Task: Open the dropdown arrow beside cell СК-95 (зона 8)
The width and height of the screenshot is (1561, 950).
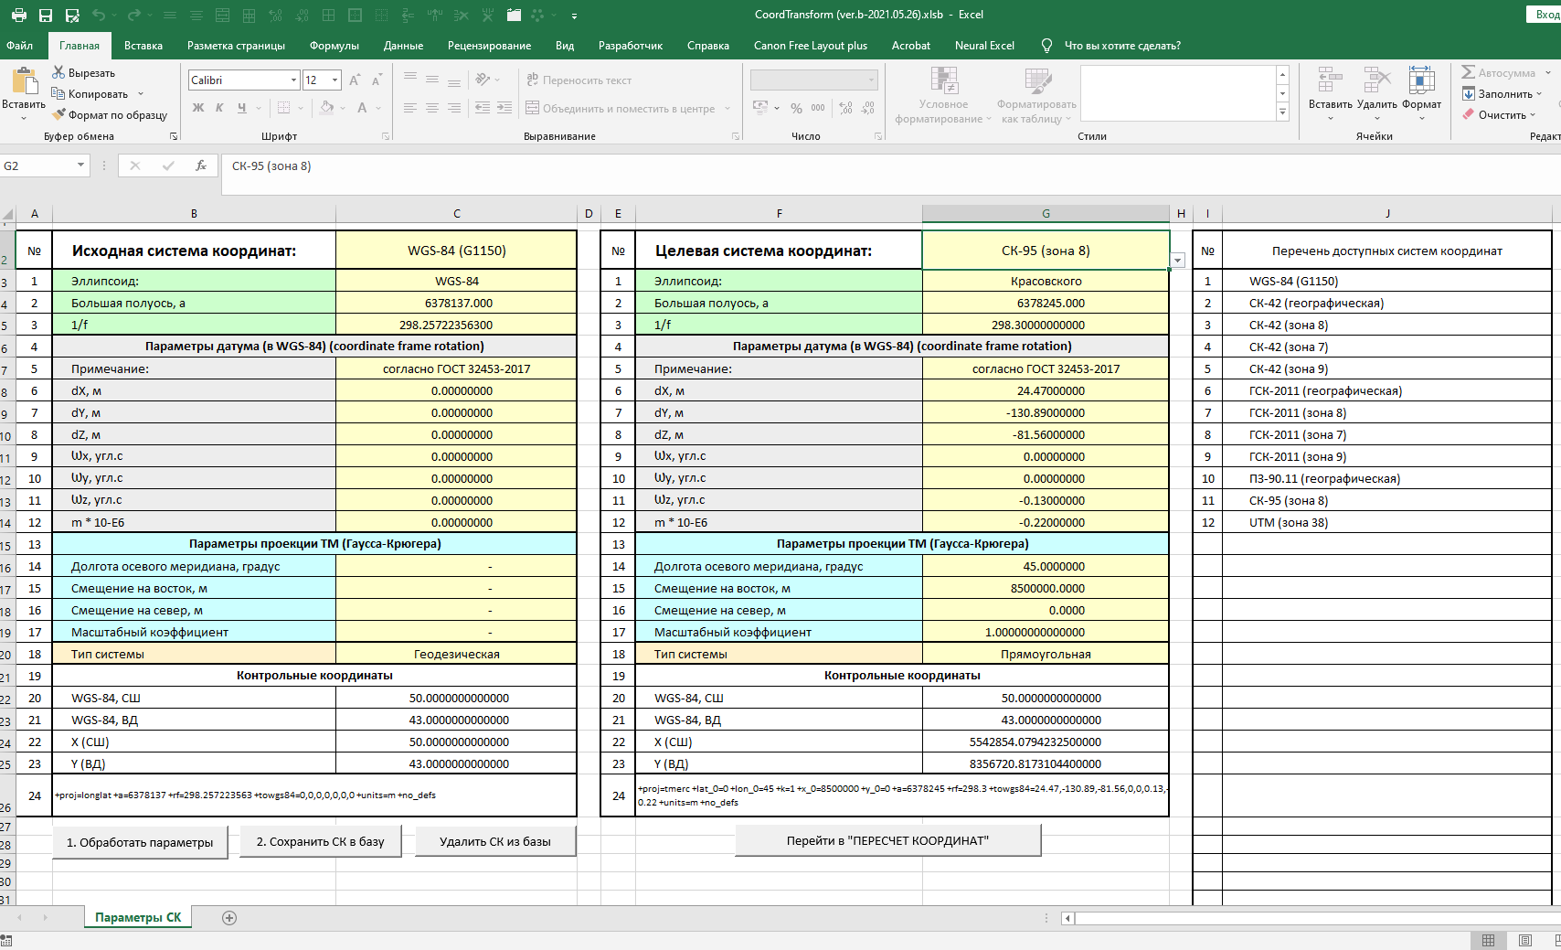Action: (x=1178, y=261)
